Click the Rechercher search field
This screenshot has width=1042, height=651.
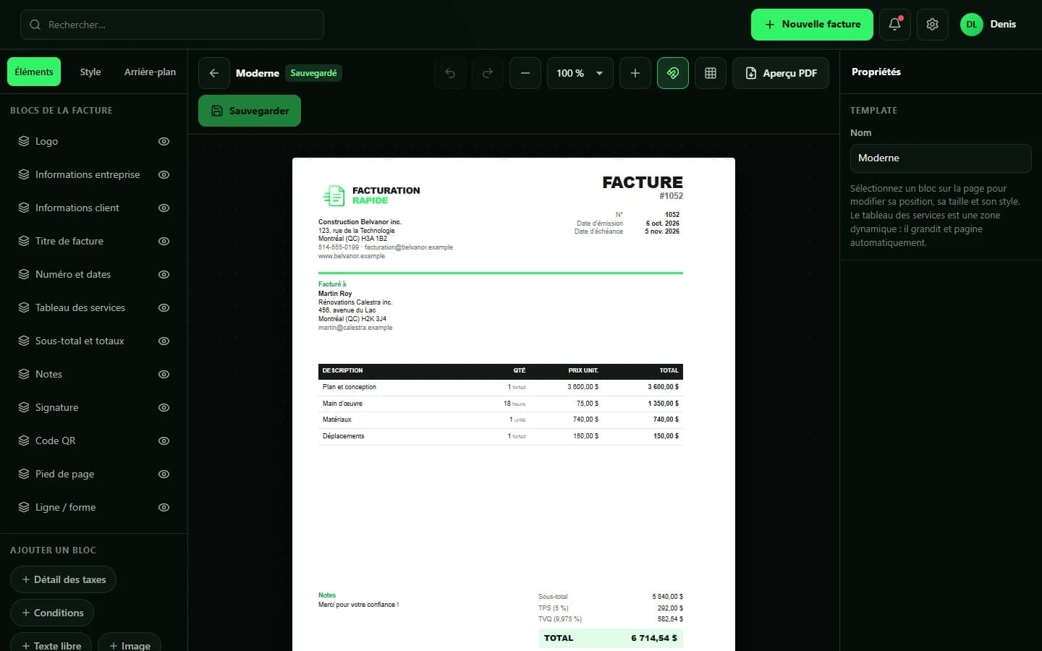[x=172, y=25]
